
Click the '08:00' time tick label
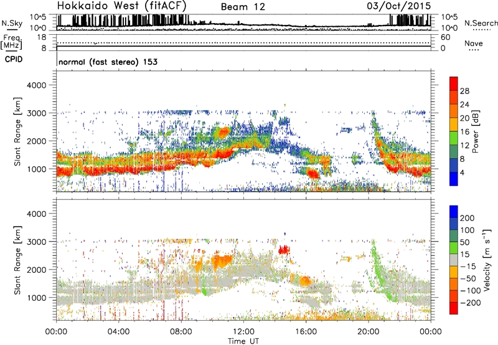181,332
